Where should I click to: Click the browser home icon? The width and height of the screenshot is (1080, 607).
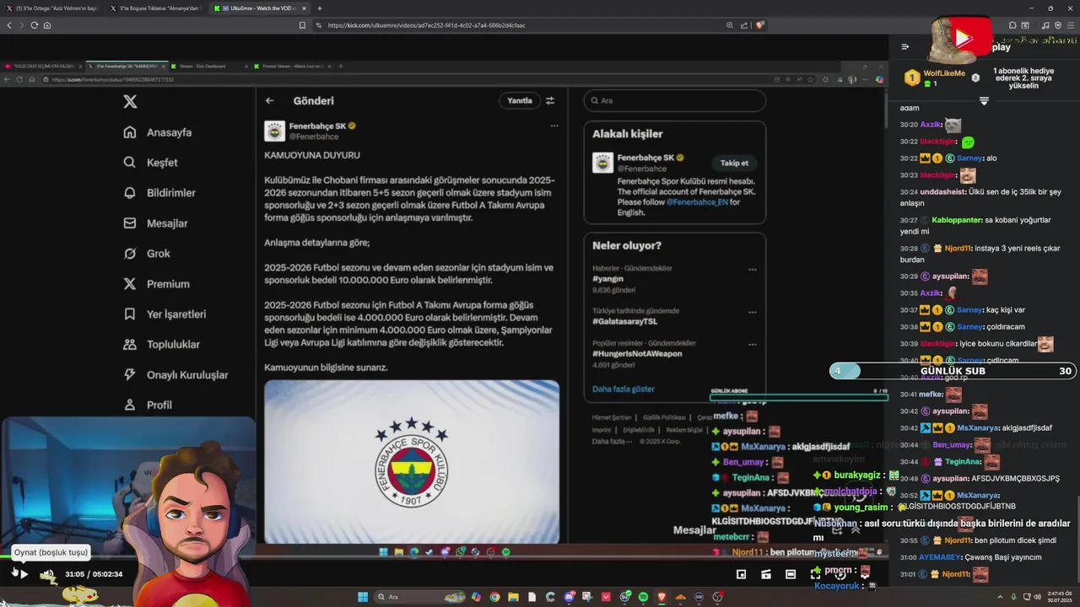coord(47,25)
